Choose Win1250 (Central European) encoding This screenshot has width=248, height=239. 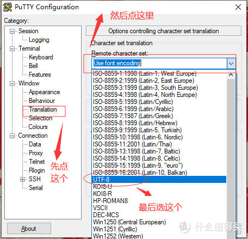coord(159,222)
